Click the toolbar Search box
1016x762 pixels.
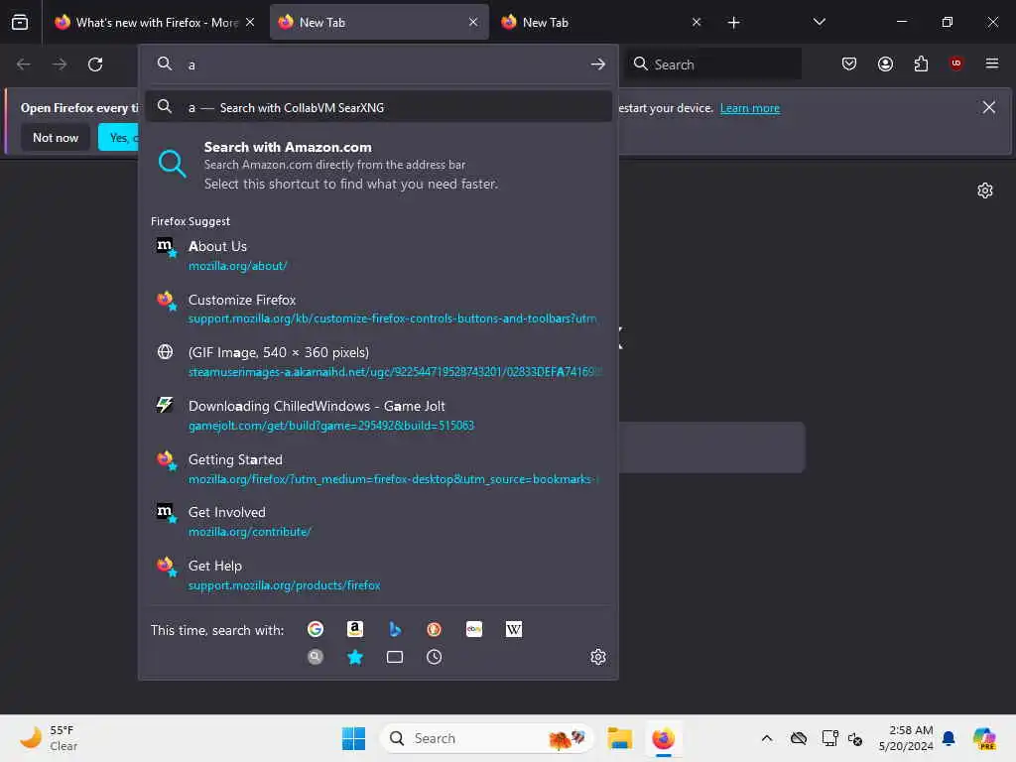click(712, 64)
